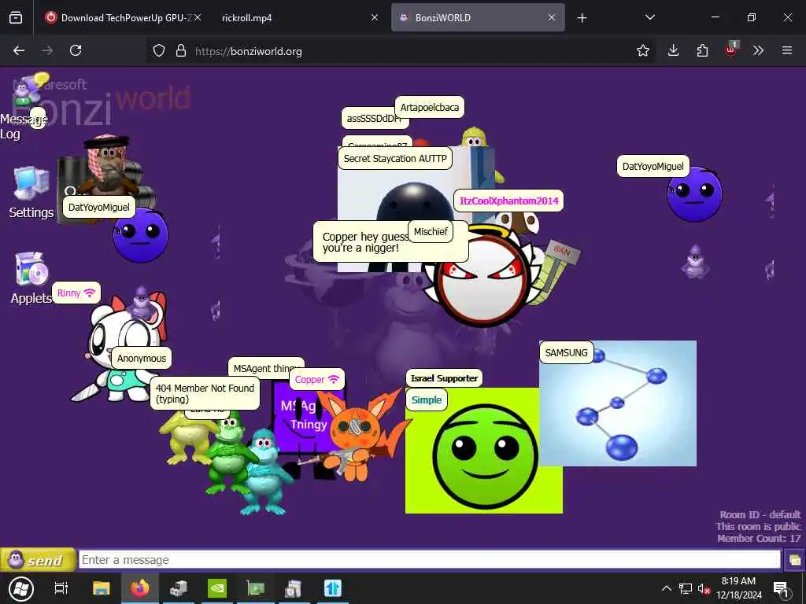Click the site security padlock icon
This screenshot has width=806, height=604.
tap(180, 50)
